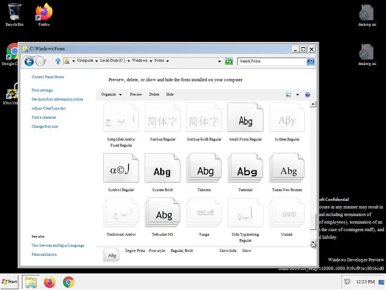The image size is (386, 290).
Task: Open the upper desktop.ini file icon
Action: (x=367, y=15)
